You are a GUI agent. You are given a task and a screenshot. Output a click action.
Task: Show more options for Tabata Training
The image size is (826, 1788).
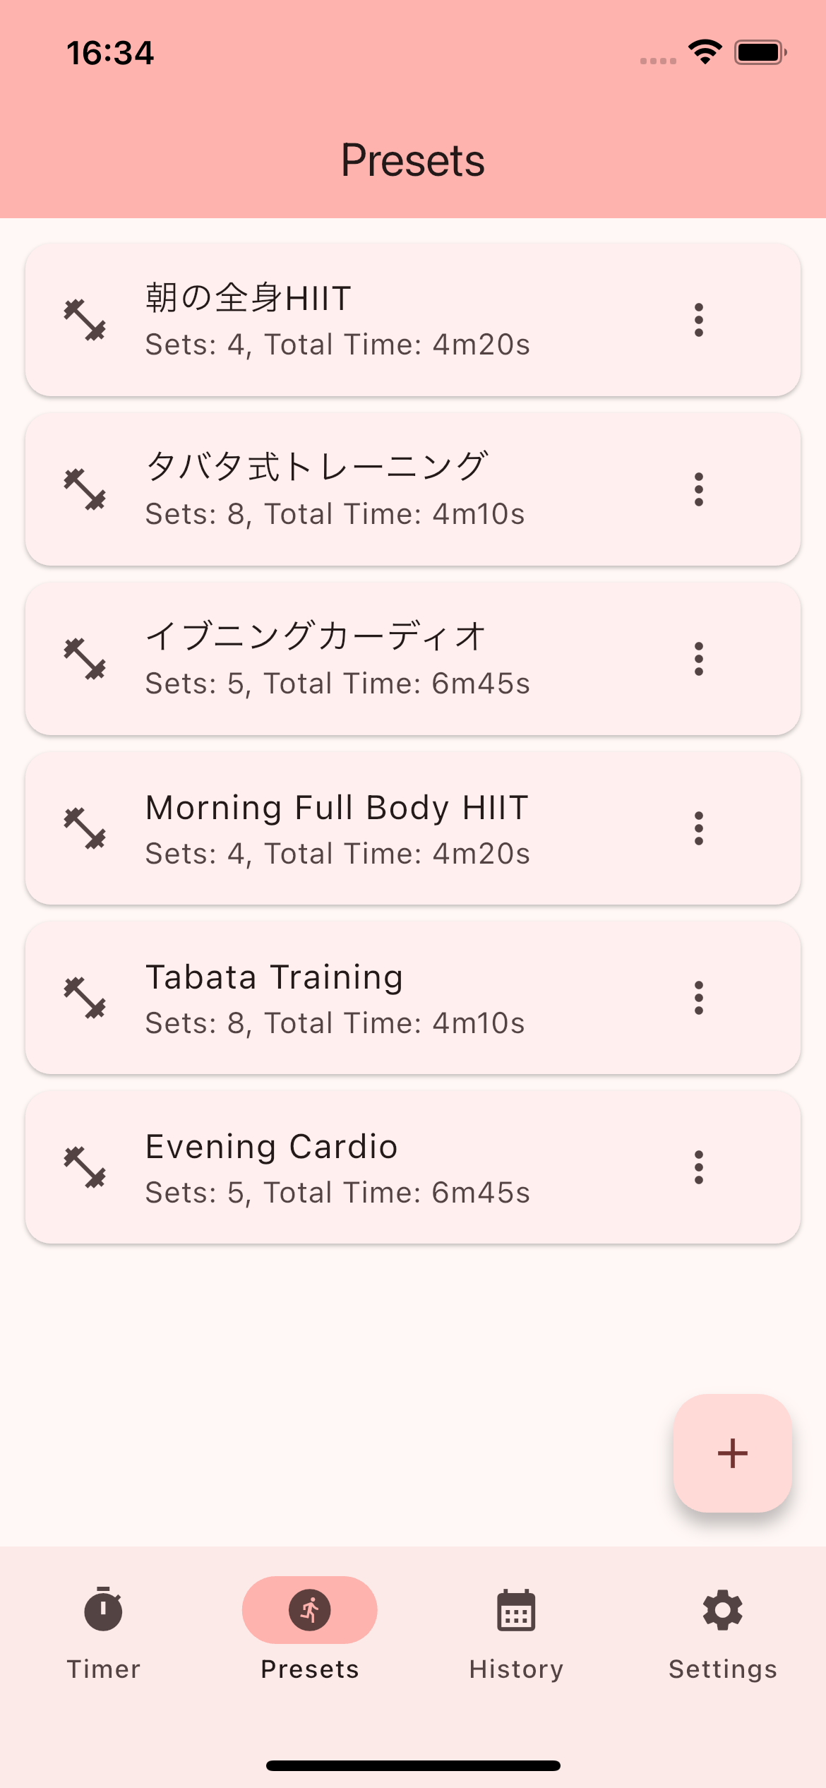(699, 998)
